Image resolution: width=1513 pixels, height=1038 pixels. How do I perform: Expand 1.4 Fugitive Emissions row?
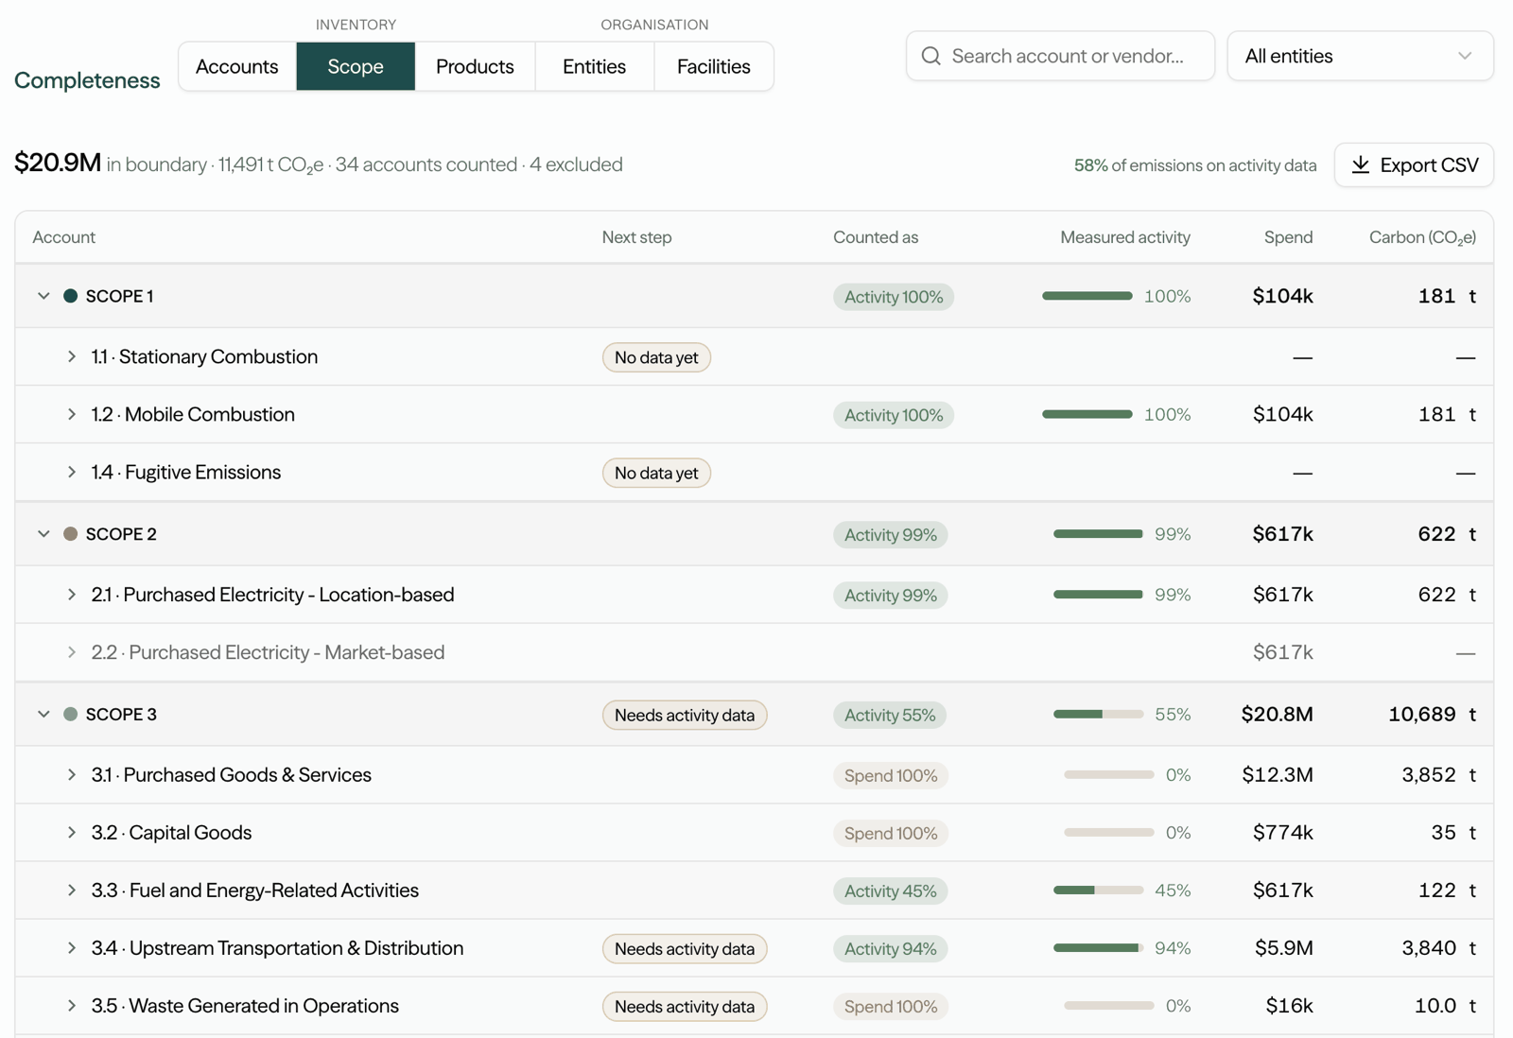(72, 472)
